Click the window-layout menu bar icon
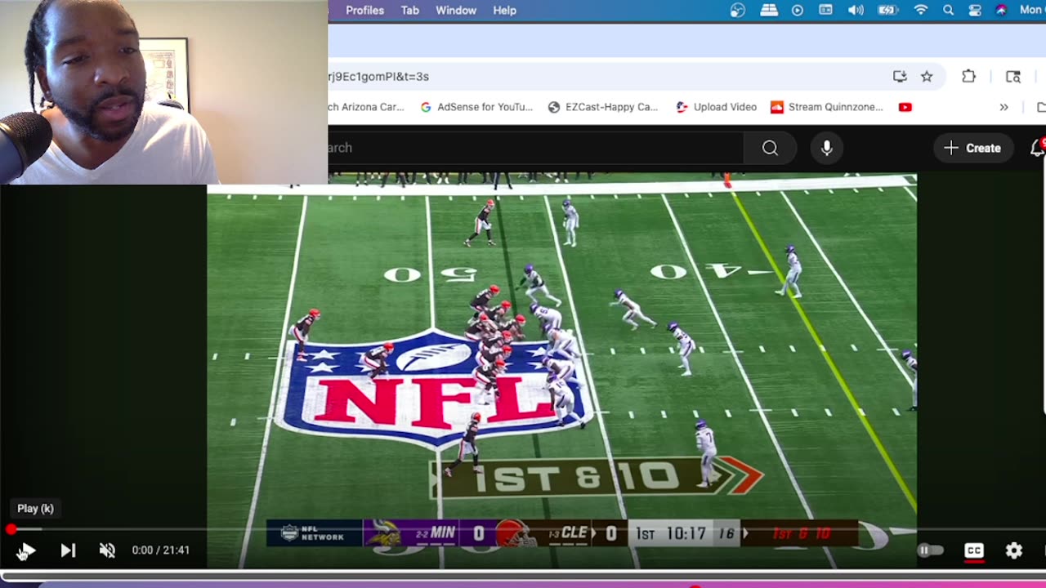Screen dimensions: 1046x588 [826, 11]
